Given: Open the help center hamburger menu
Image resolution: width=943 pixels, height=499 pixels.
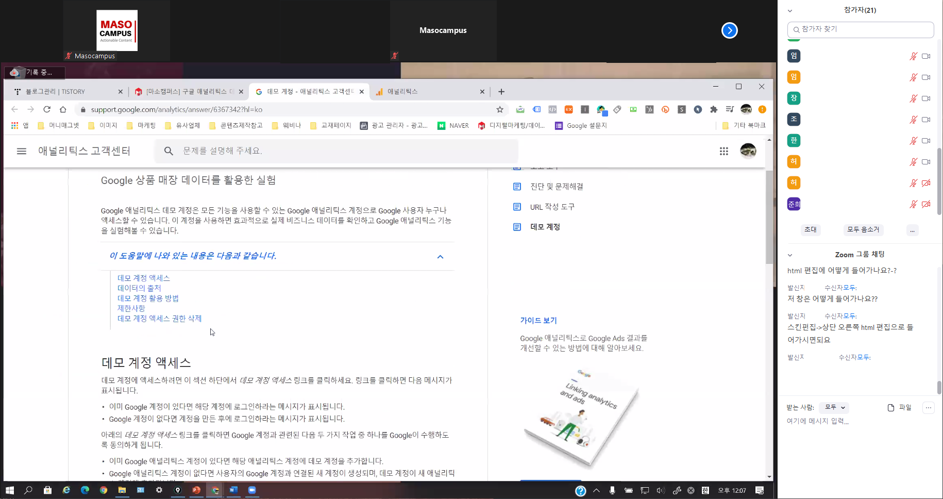Looking at the screenshot, I should pyautogui.click(x=21, y=151).
